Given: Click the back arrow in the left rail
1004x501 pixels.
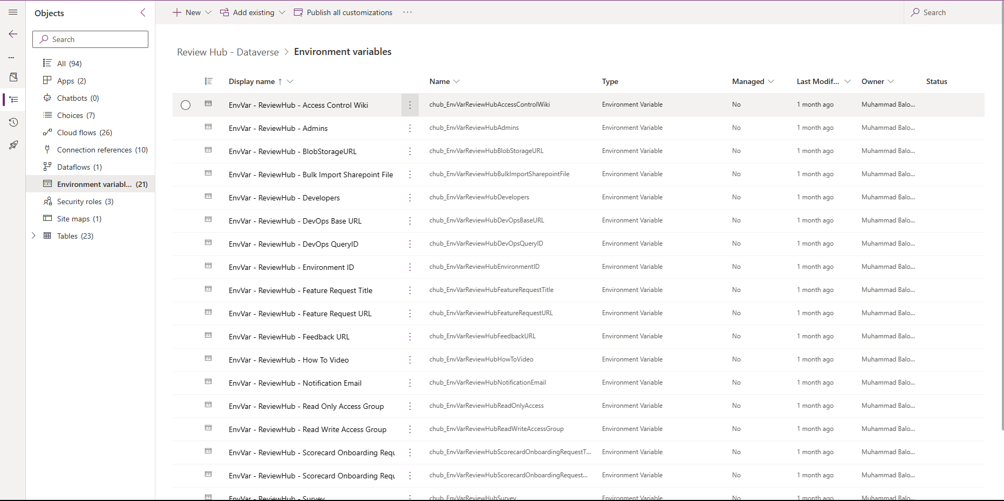Looking at the screenshot, I should pyautogui.click(x=13, y=34).
